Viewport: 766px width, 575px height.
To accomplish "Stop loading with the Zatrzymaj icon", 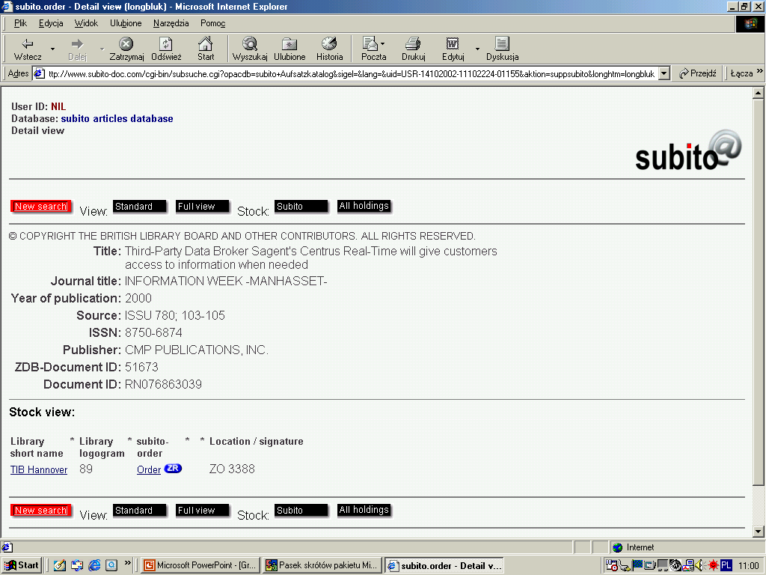I will pos(126,44).
